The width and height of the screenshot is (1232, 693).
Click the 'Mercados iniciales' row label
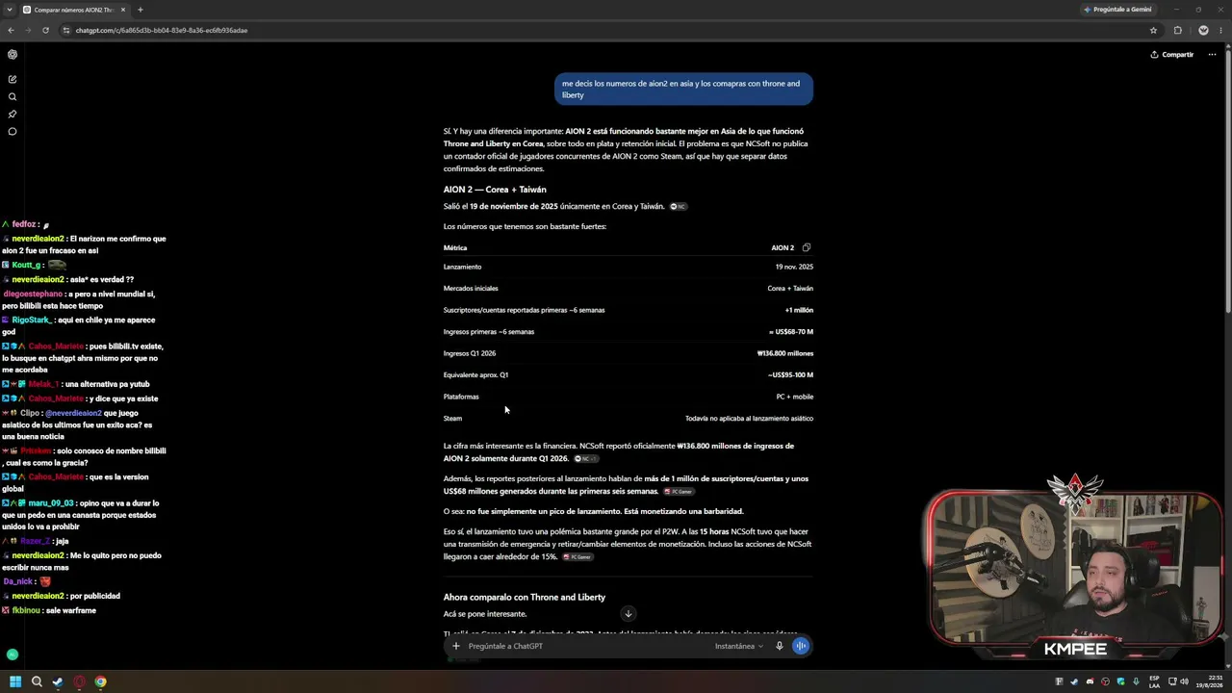[471, 289]
